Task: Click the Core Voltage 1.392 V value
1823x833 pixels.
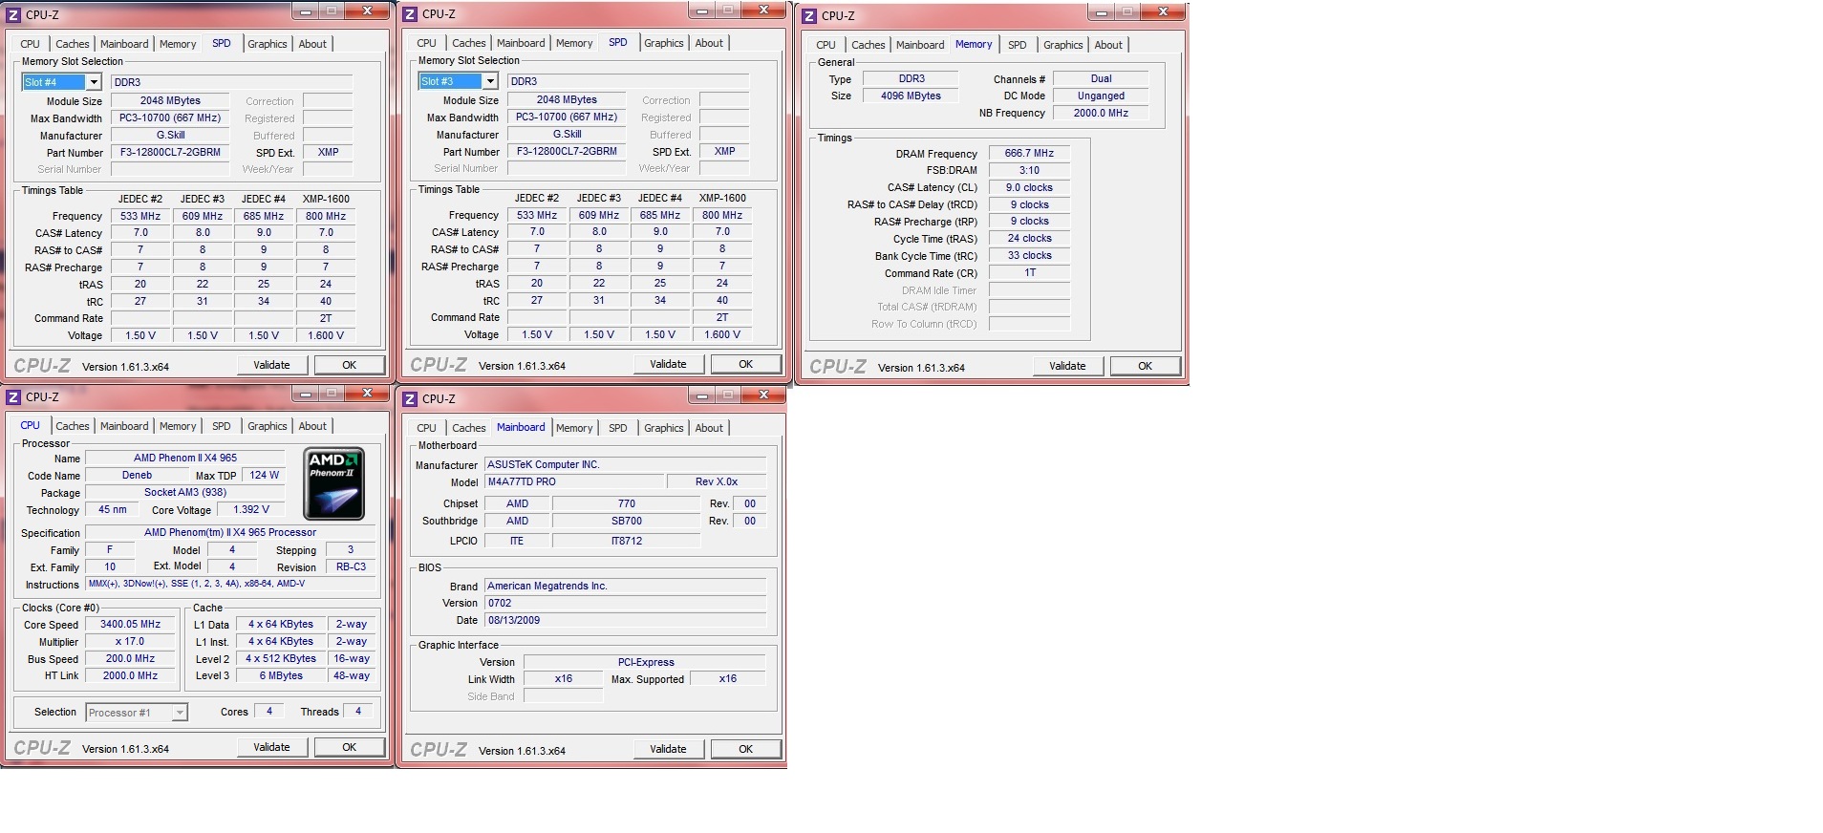Action: [x=251, y=509]
